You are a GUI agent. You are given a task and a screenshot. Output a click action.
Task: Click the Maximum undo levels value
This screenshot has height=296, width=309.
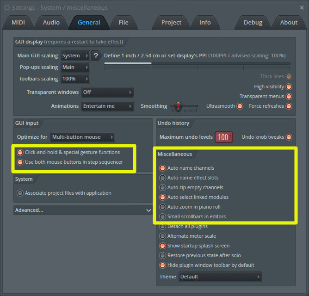click(x=223, y=137)
